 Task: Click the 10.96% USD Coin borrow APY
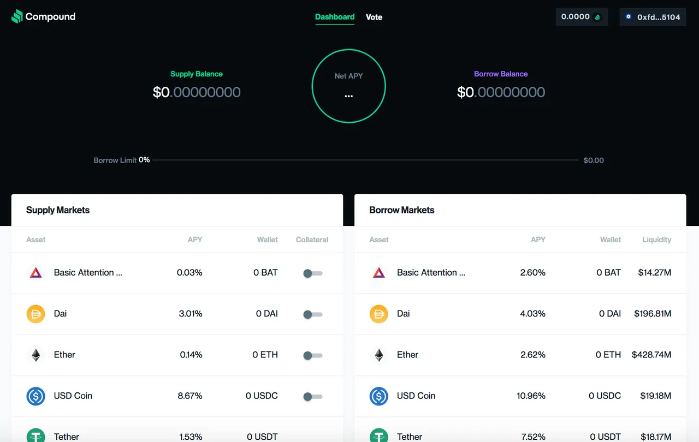[531, 396]
